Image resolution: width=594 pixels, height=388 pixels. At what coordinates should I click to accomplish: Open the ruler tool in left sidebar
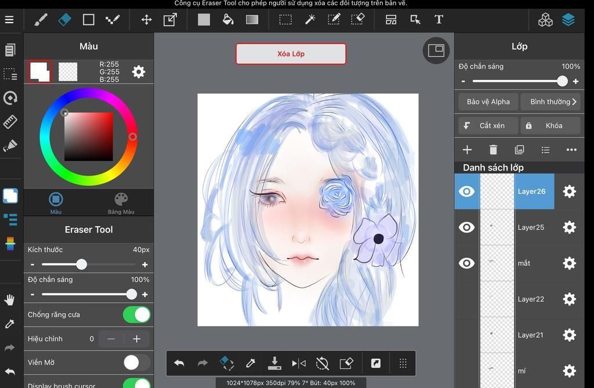click(10, 122)
